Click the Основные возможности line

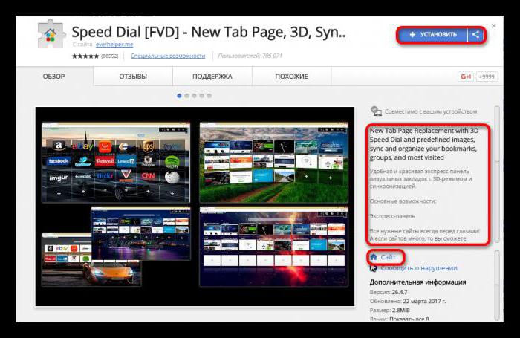(403, 201)
